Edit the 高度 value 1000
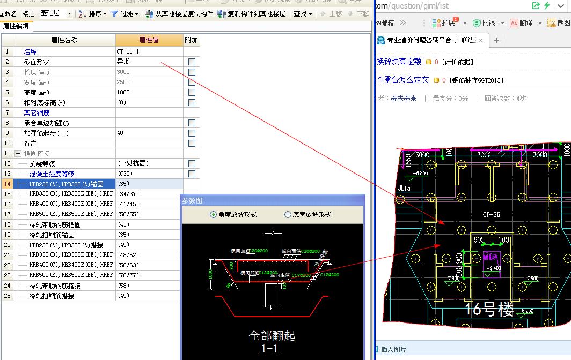571x360 pixels. click(149, 92)
